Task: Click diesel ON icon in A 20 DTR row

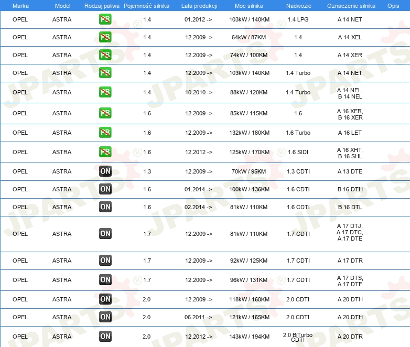Action: tap(105, 337)
